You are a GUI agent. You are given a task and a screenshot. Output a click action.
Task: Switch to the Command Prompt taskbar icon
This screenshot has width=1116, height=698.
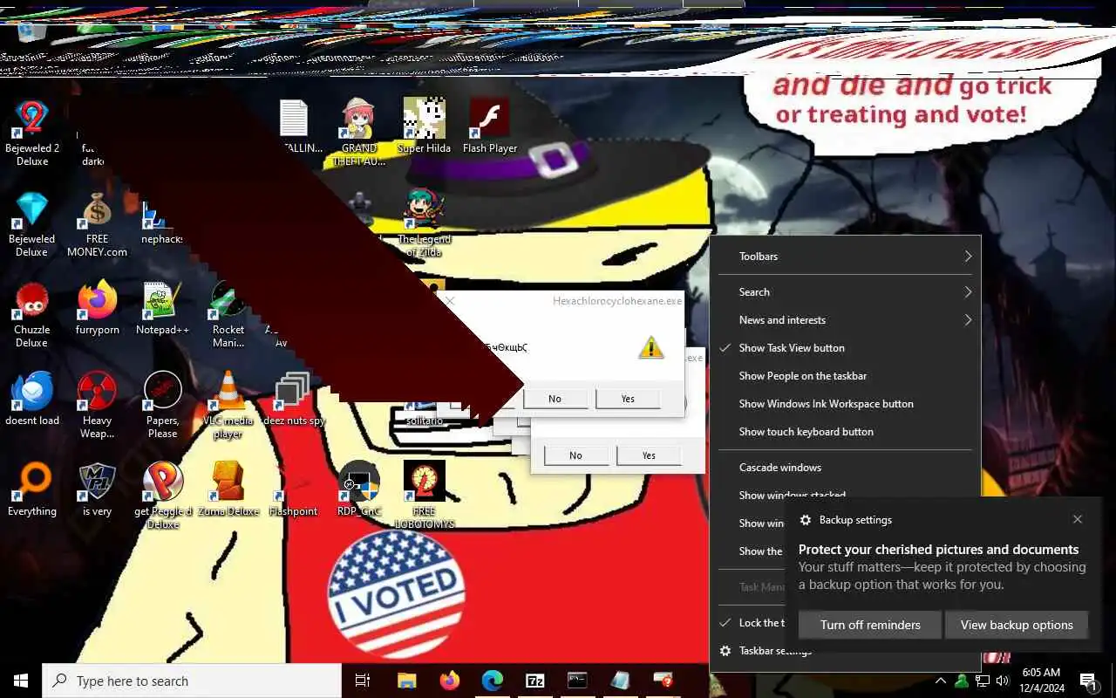(x=577, y=681)
